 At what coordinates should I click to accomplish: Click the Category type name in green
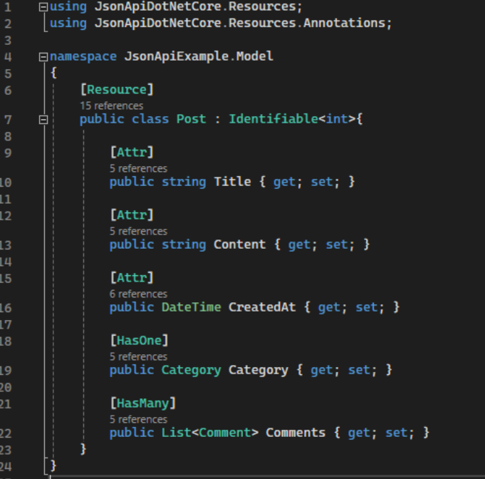(x=191, y=371)
